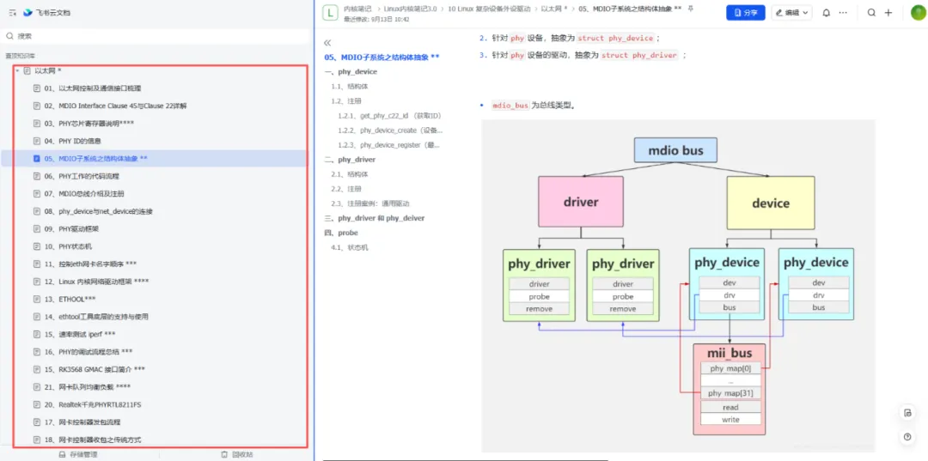The image size is (928, 461).
Task: Click the 分享 share button
Action: (746, 12)
